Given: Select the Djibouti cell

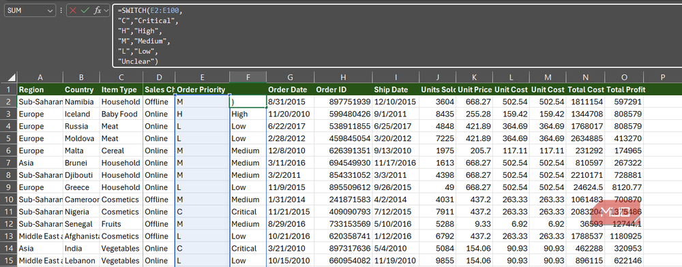Looking at the screenshot, I should (81, 175).
